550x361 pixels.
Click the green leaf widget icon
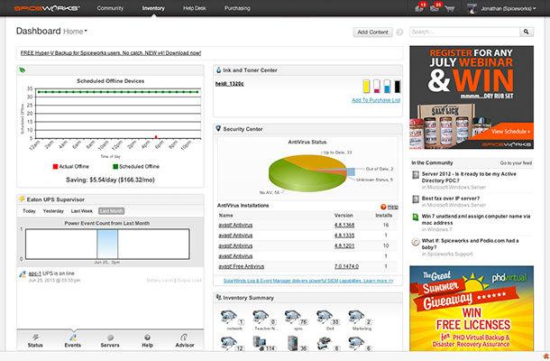tap(23, 70)
